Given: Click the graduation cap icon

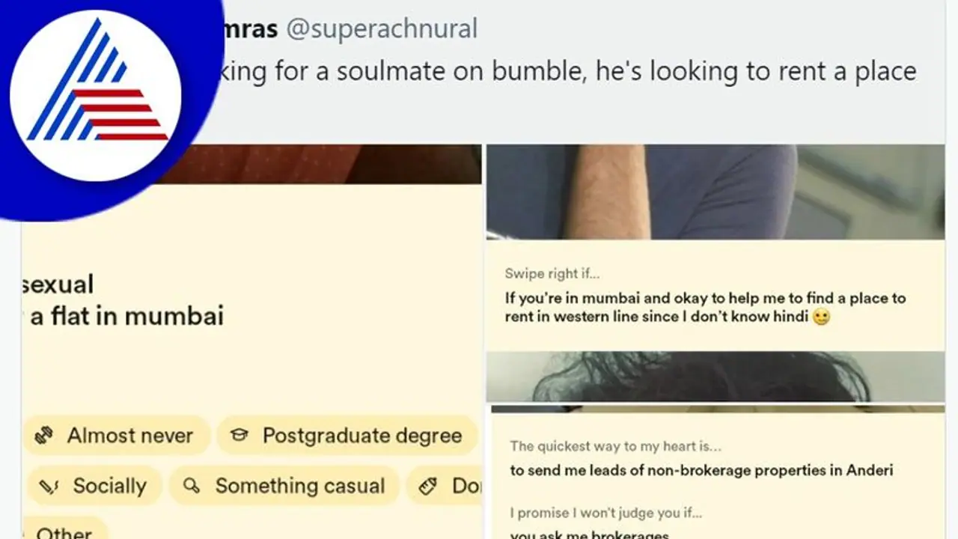Looking at the screenshot, I should pyautogui.click(x=239, y=435).
